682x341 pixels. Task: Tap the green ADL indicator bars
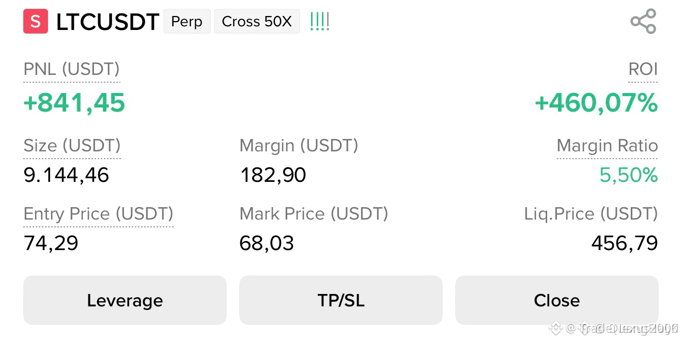[x=320, y=22]
